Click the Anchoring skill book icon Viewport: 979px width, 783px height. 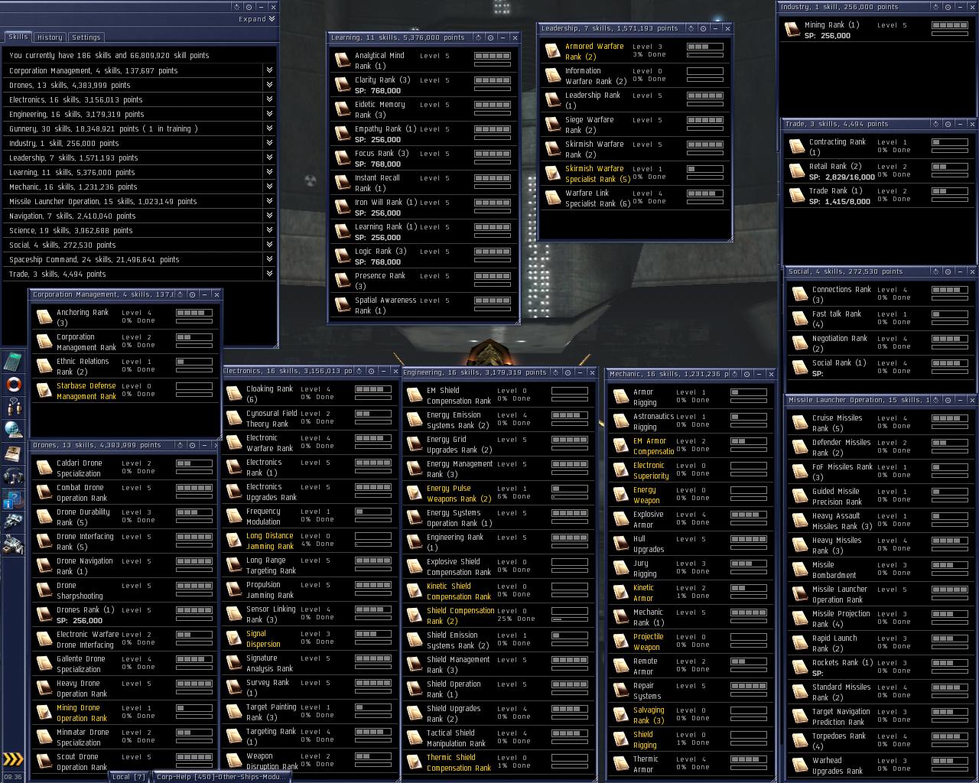click(x=44, y=317)
